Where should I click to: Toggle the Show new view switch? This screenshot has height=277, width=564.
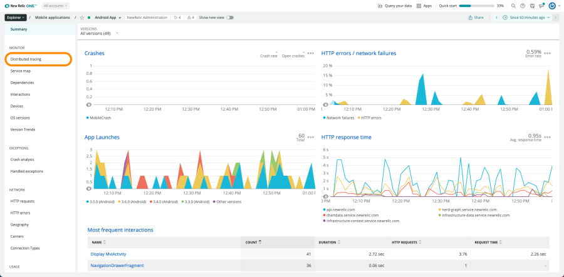coord(229,18)
